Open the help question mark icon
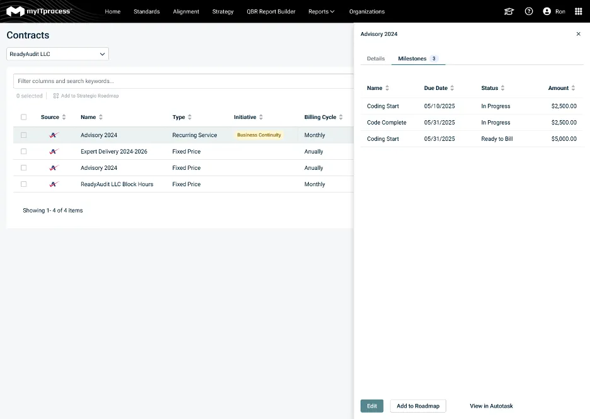This screenshot has width=590, height=419. pyautogui.click(x=529, y=11)
